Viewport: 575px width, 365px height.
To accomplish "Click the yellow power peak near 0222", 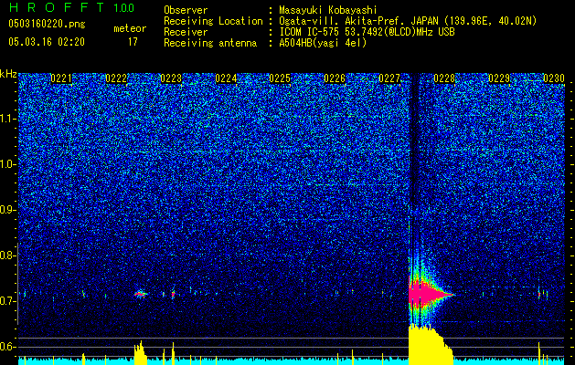I will (x=141, y=353).
